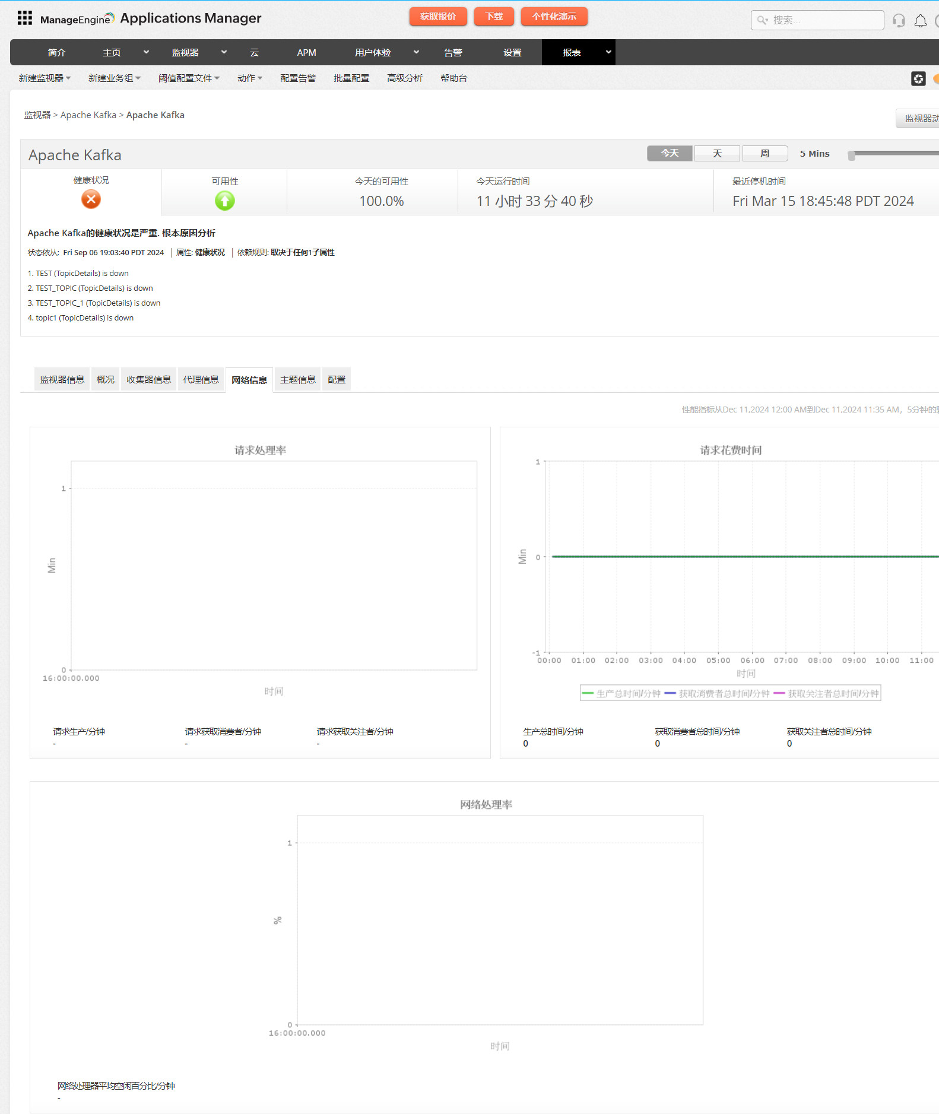Expand the 主页 menu arrow
Screen dimensions: 939x1114
pos(146,52)
